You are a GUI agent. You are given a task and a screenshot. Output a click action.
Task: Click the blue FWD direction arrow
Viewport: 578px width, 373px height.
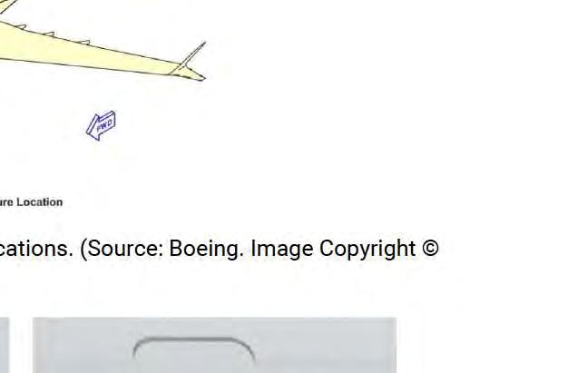pos(101,125)
